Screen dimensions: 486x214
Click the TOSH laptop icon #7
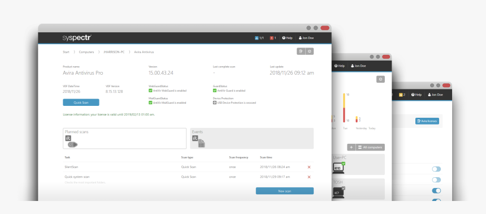(338, 192)
